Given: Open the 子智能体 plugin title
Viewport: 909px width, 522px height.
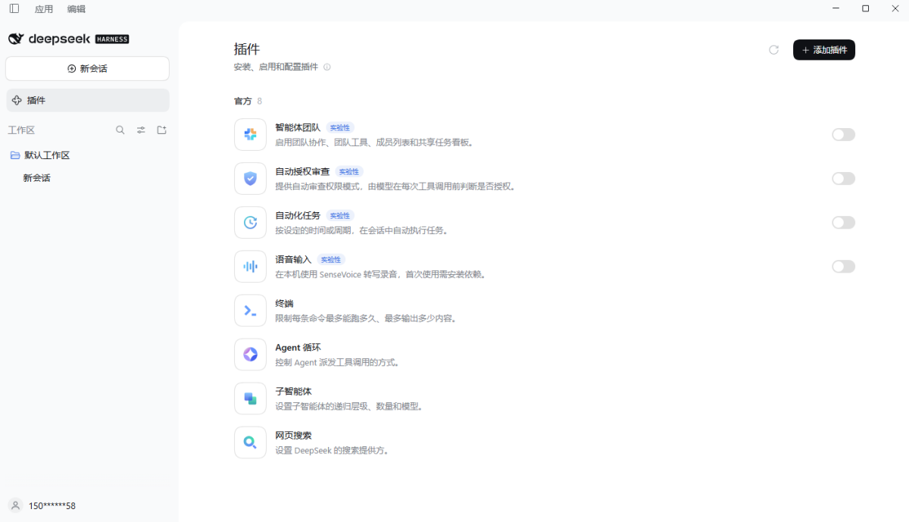Looking at the screenshot, I should coord(293,392).
